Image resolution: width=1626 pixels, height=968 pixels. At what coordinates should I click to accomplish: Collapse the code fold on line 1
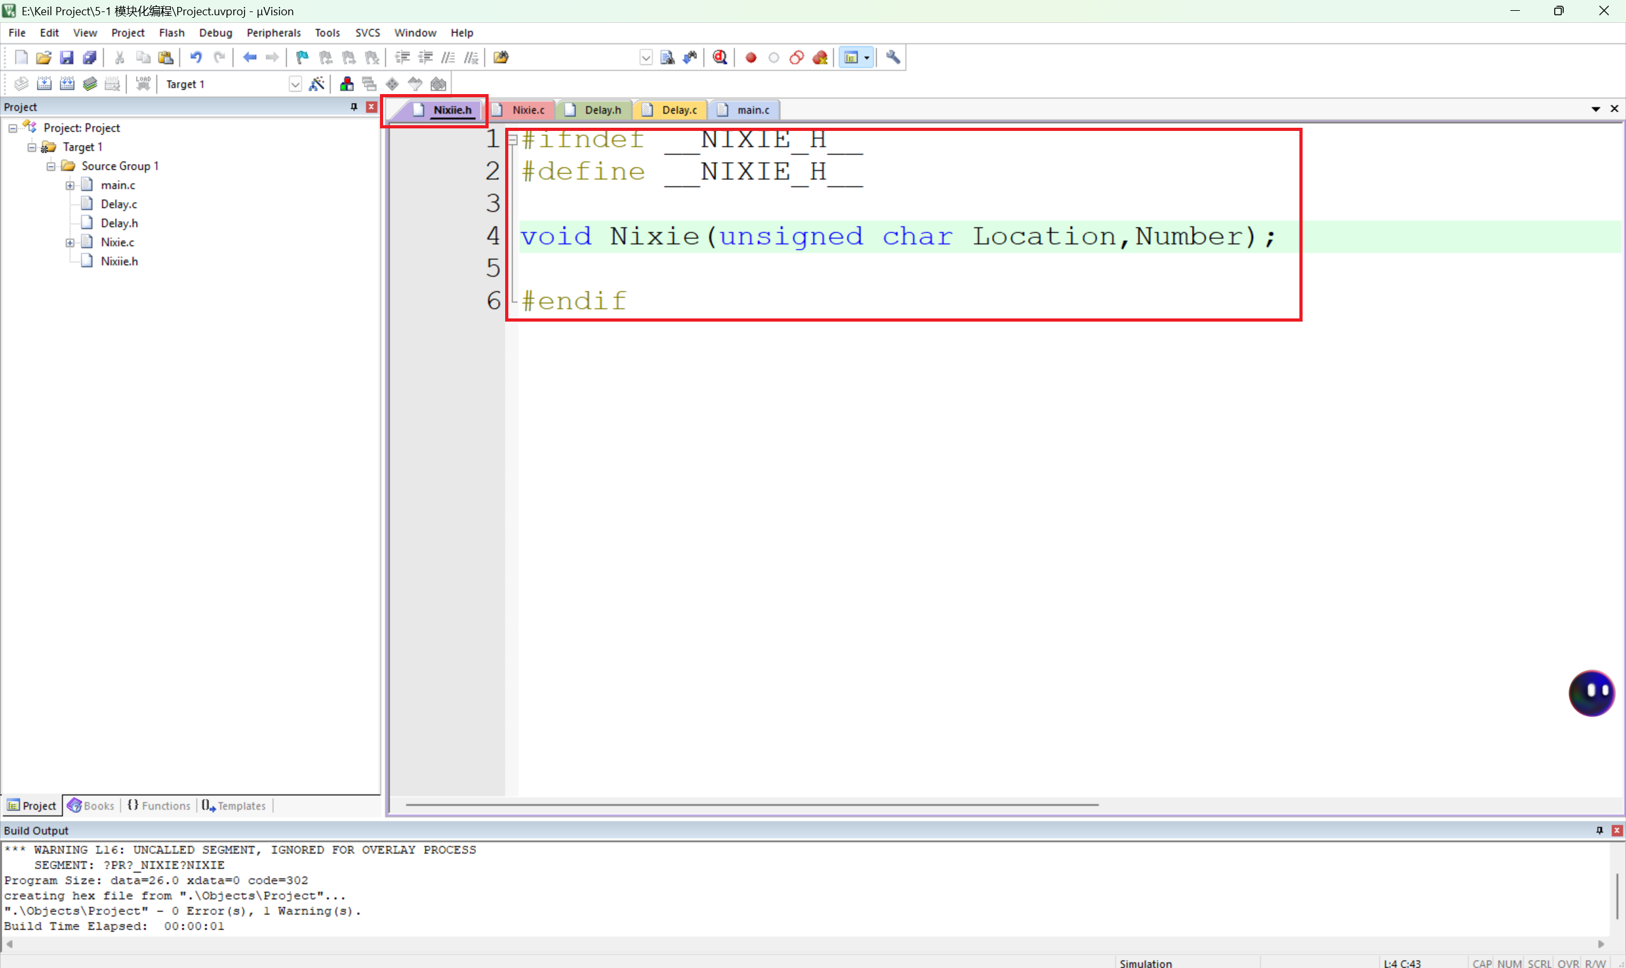(513, 139)
